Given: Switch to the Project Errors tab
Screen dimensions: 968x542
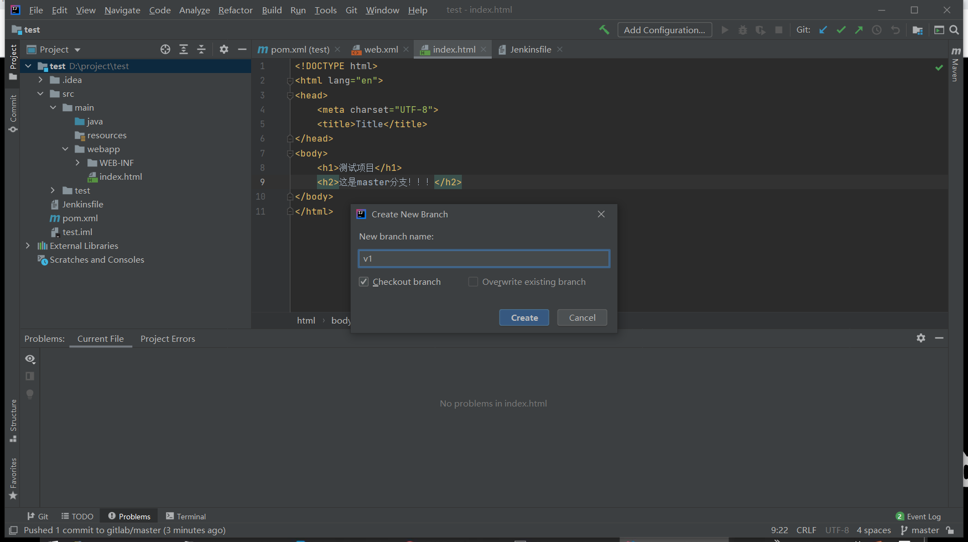Looking at the screenshot, I should pyautogui.click(x=168, y=338).
